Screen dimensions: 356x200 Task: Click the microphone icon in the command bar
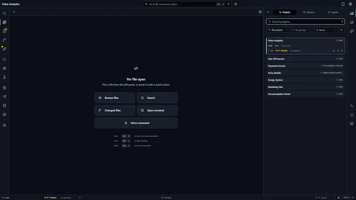pyautogui.click(x=228, y=4)
